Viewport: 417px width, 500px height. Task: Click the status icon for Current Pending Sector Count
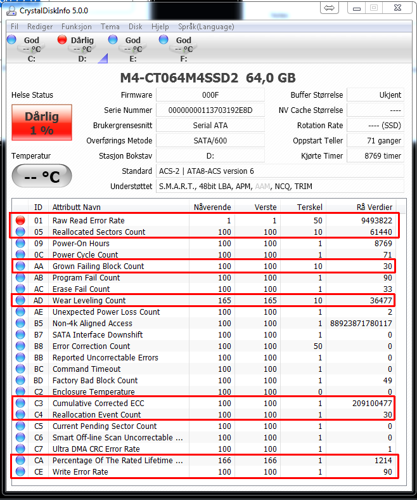pyautogui.click(x=20, y=426)
